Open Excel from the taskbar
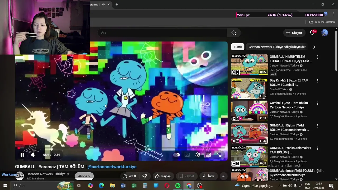 click(134, 186)
